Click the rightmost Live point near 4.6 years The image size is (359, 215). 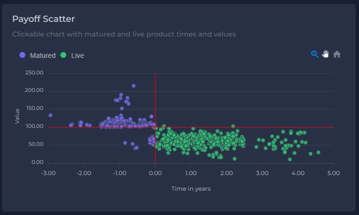click(318, 152)
